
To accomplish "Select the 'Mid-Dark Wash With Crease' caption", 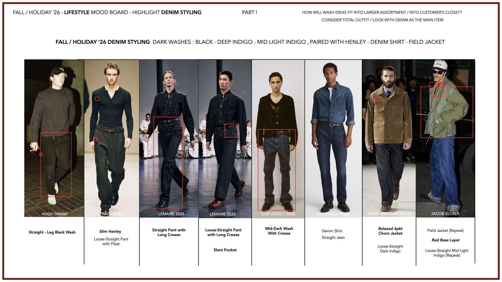I will (x=279, y=231).
